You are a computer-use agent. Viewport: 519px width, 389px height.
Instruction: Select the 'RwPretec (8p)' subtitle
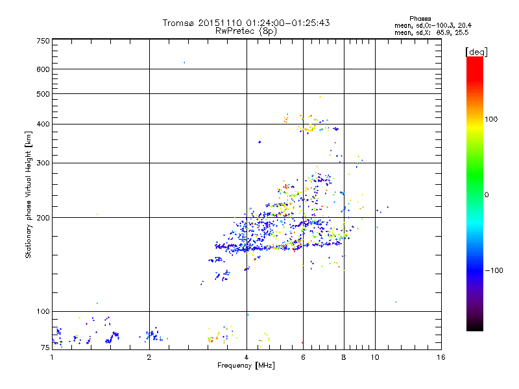coord(246,31)
